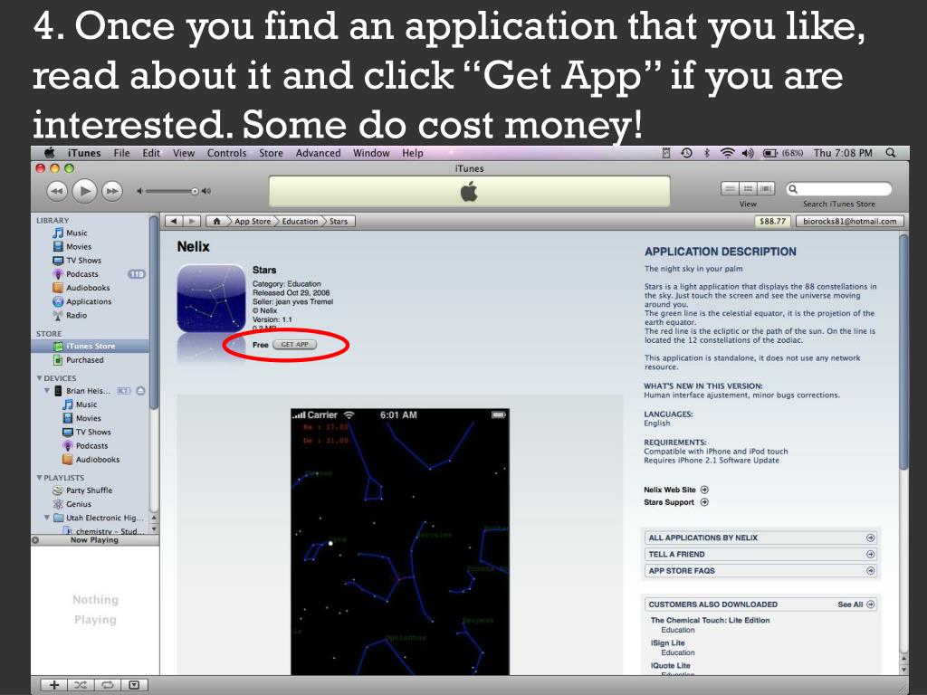Click All Applications by Nelix

[761, 538]
